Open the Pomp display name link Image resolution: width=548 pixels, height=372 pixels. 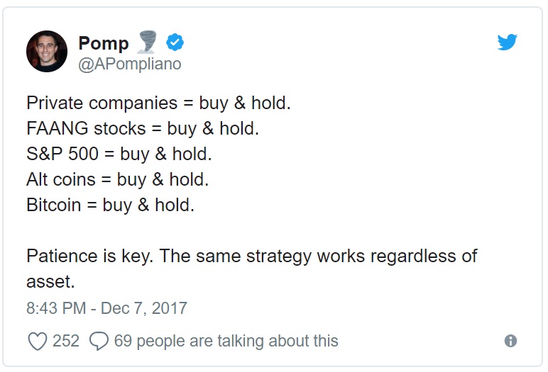(104, 43)
